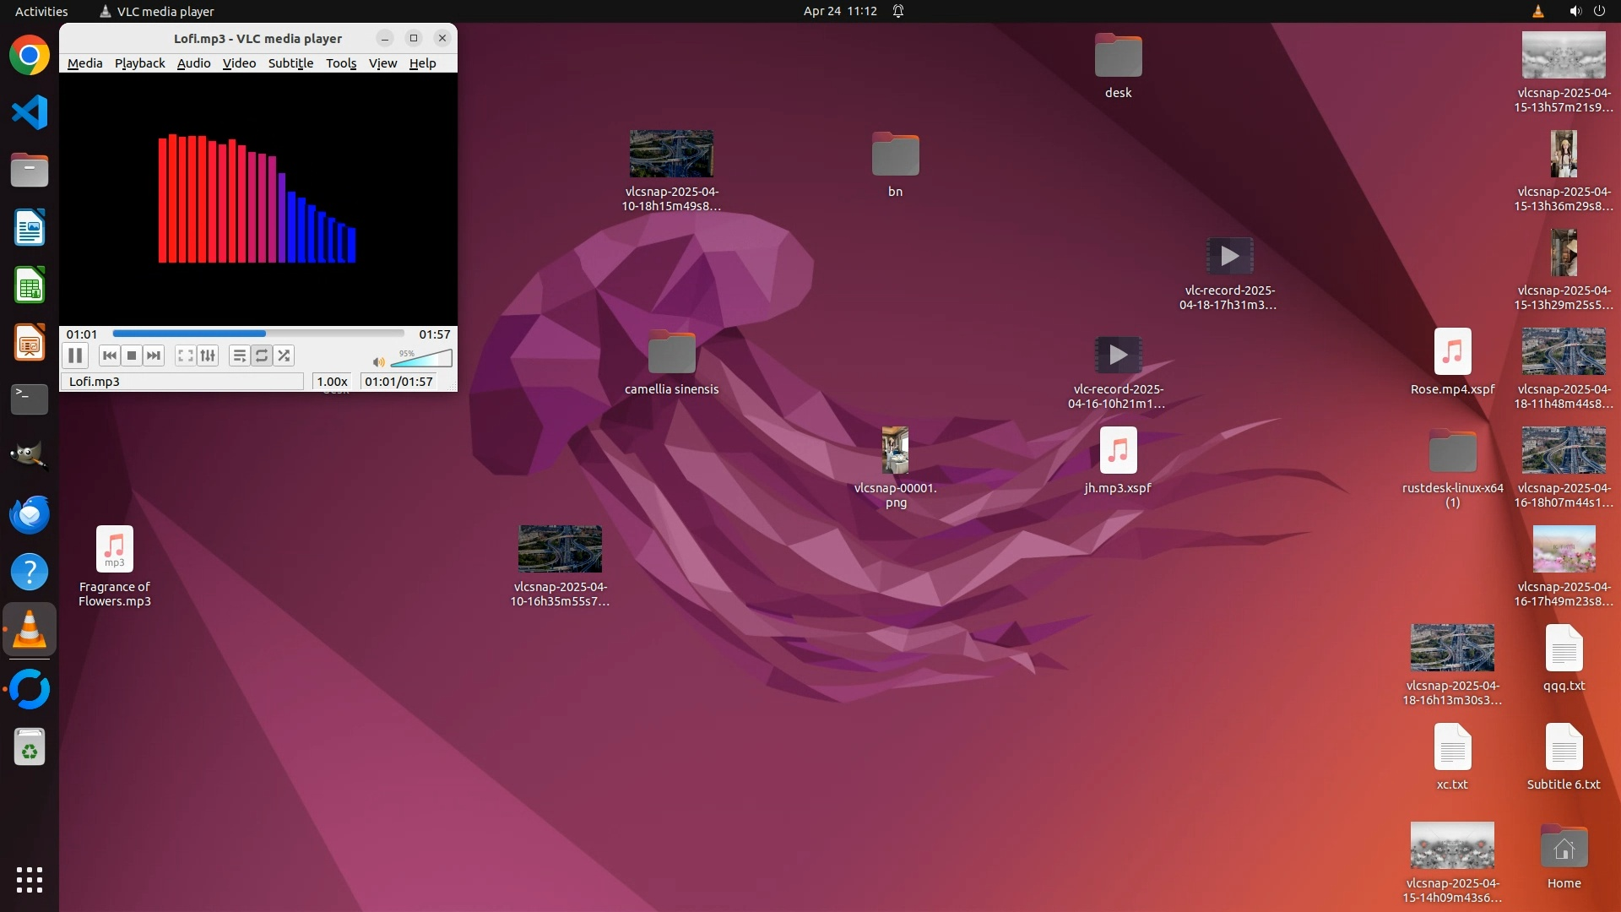Open the Playback menu
This screenshot has height=912, width=1621.
pos(139,63)
